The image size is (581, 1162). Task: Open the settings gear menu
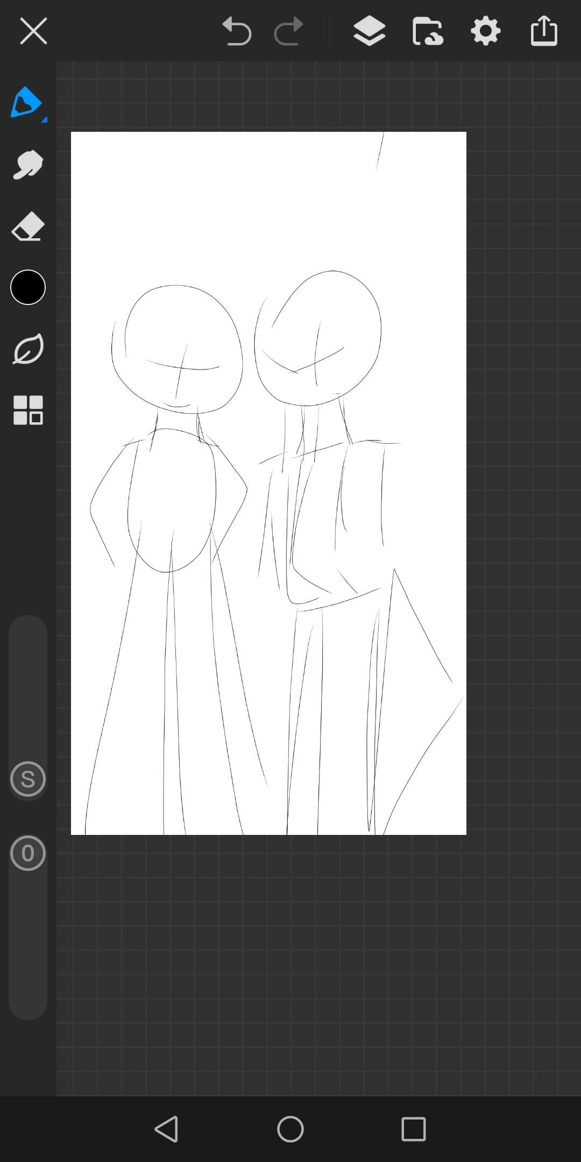point(486,31)
